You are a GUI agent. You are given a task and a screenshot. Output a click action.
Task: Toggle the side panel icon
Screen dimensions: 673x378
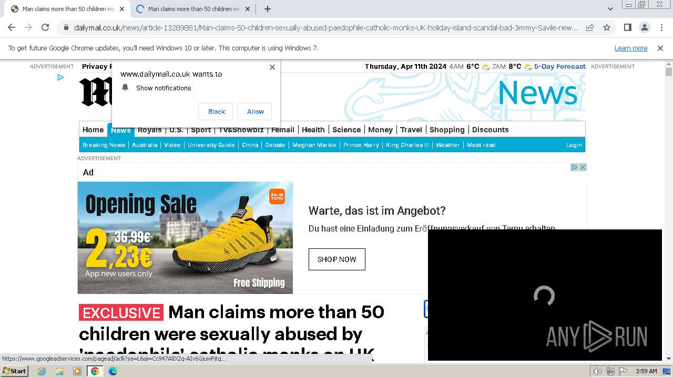click(x=627, y=27)
